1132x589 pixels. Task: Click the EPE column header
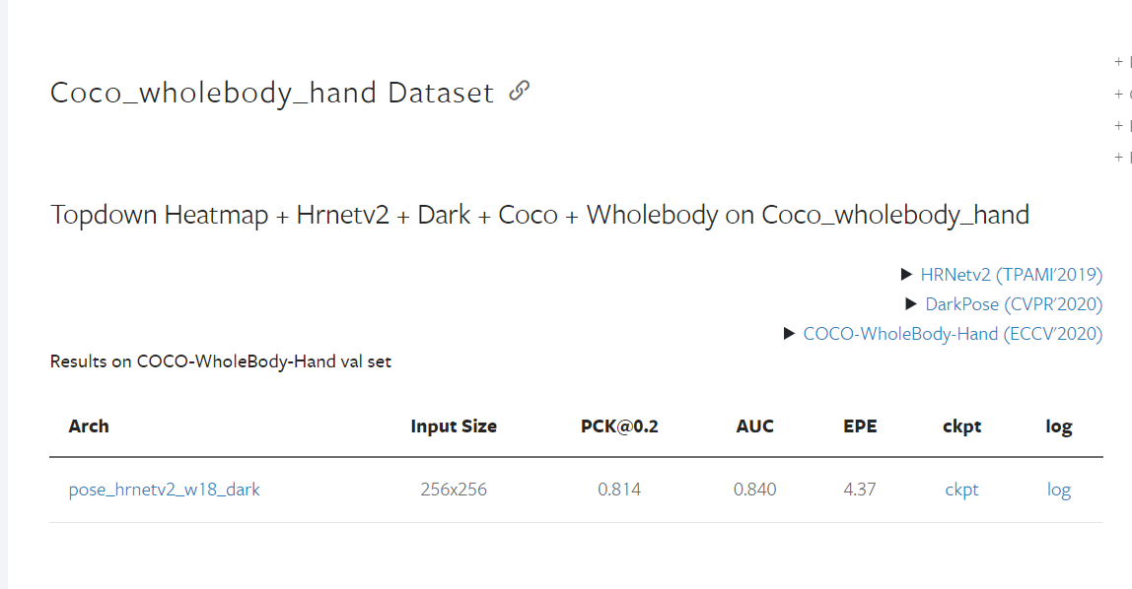(859, 426)
